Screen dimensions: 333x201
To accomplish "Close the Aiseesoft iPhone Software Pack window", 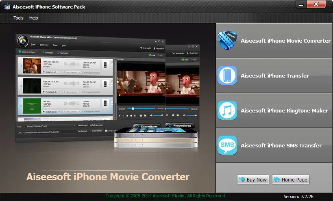I will 316,4.
